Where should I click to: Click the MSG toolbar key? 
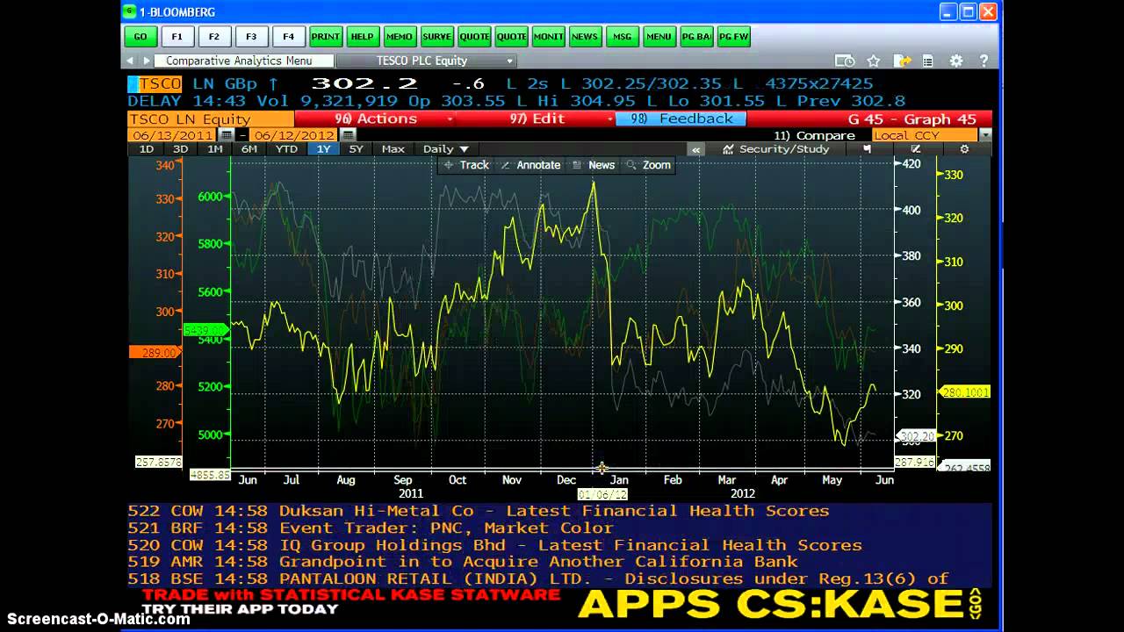[x=622, y=37]
